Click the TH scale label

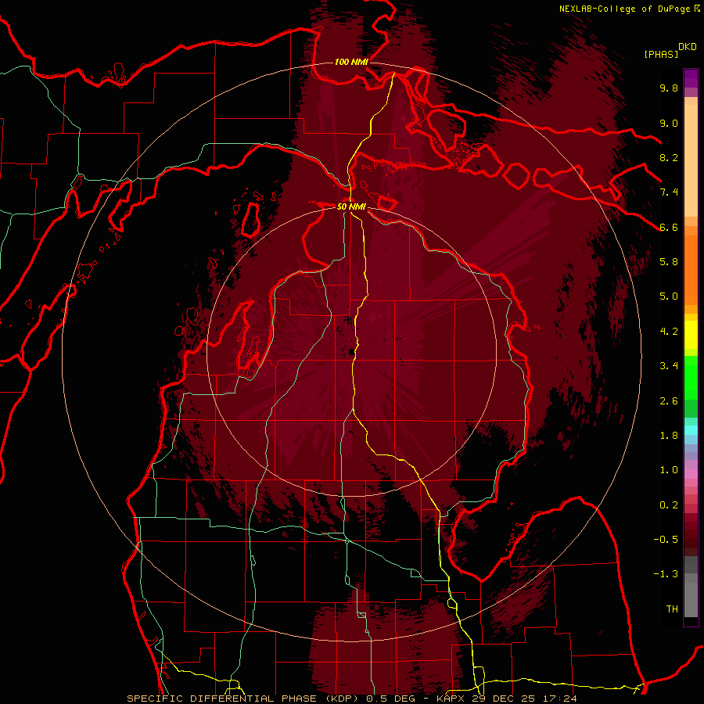[672, 609]
